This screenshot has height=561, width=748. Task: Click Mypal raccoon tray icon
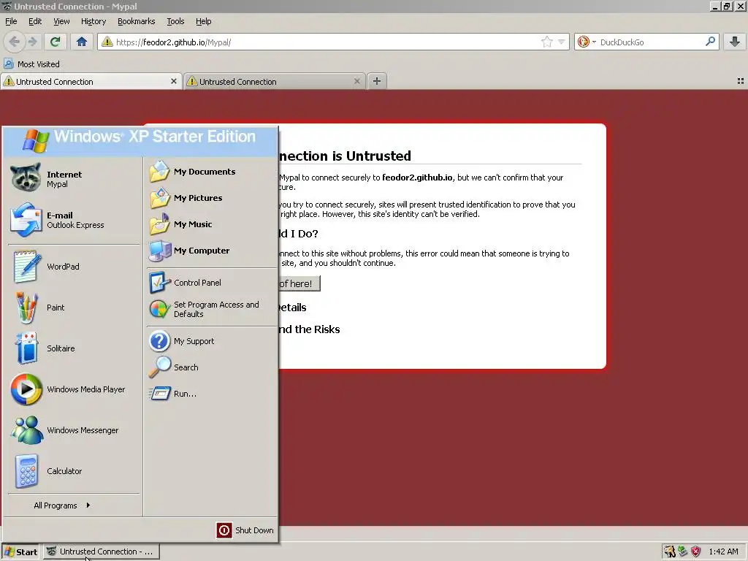tap(670, 552)
